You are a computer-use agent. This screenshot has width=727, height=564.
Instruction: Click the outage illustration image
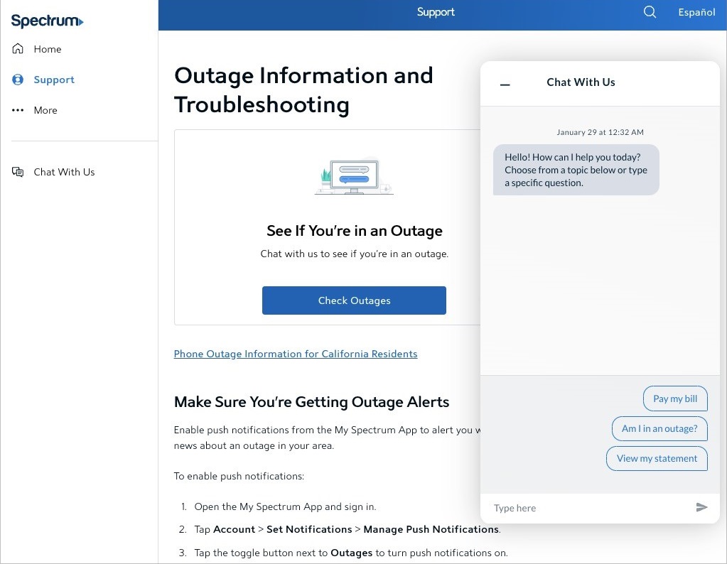354,177
